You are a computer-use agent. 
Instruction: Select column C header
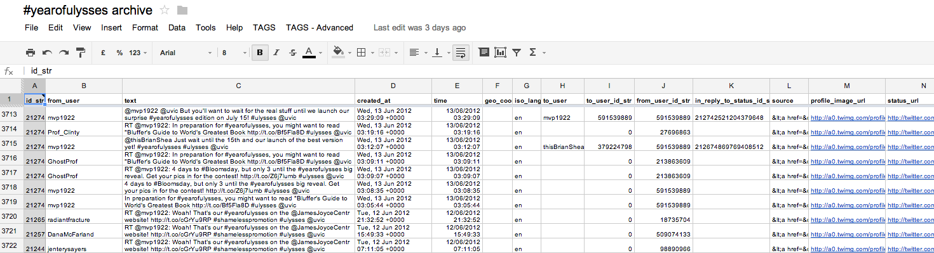point(238,86)
